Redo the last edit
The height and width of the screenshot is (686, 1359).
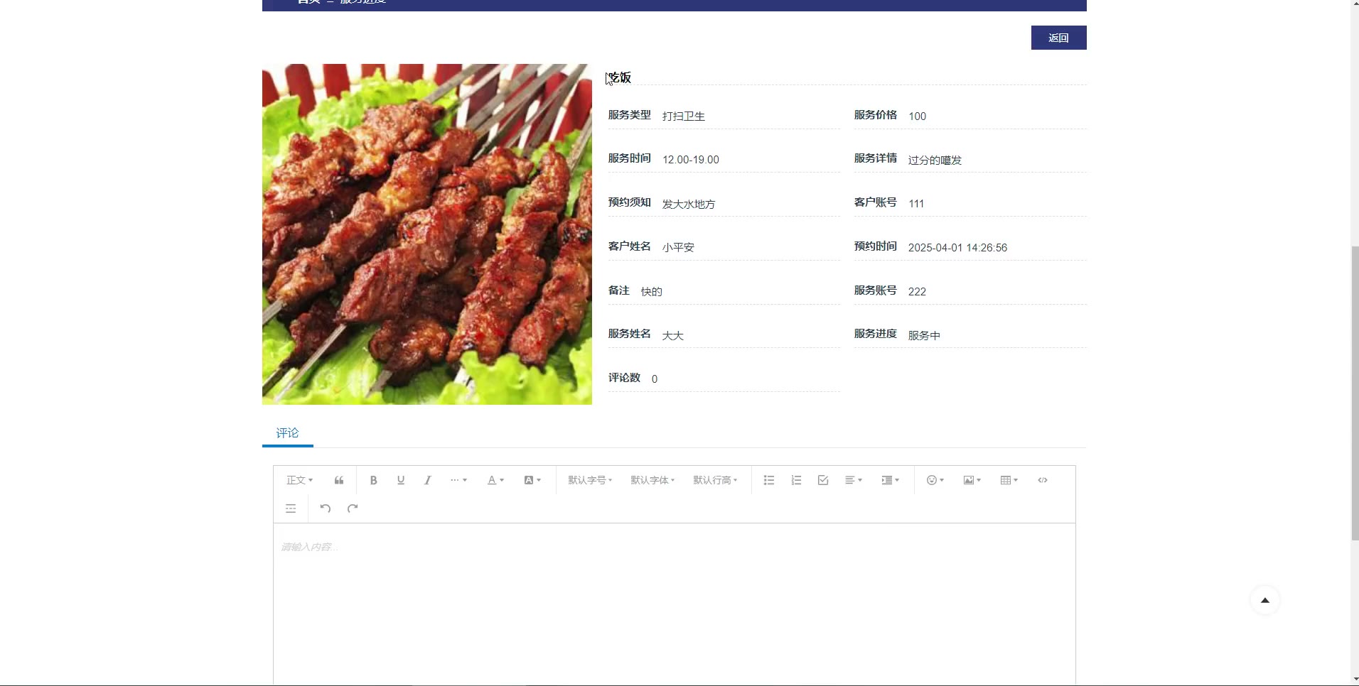click(x=353, y=508)
